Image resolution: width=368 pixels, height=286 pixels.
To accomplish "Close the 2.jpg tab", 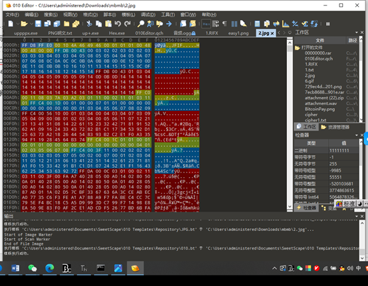I will pyautogui.click(x=272, y=33).
